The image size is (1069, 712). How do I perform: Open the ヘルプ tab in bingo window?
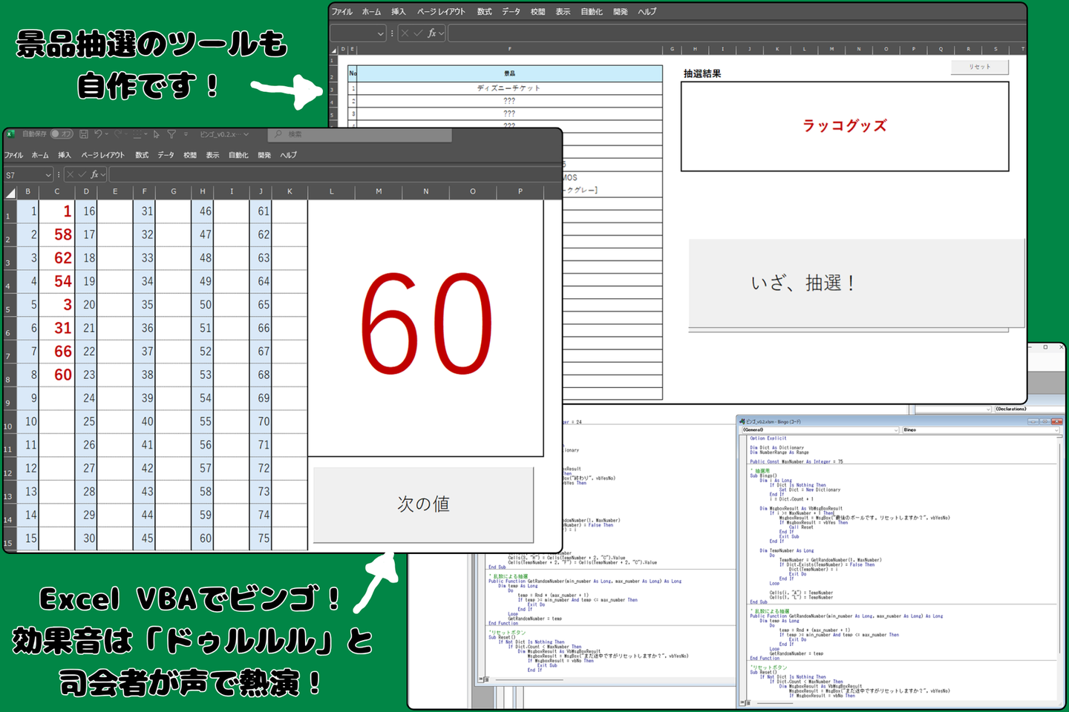pyautogui.click(x=289, y=155)
